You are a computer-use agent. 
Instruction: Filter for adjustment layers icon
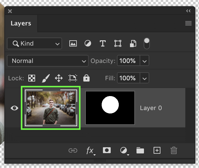88,43
